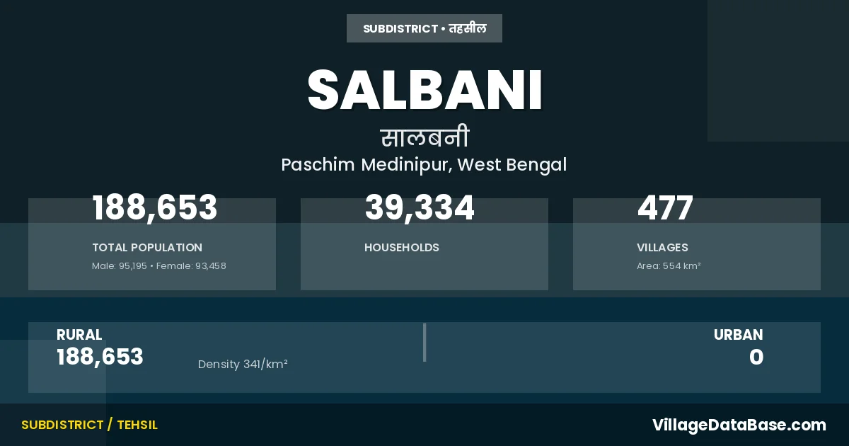This screenshot has width=849, height=446.
Task: Click the HOUSEHOLDS label
Action: click(x=402, y=248)
